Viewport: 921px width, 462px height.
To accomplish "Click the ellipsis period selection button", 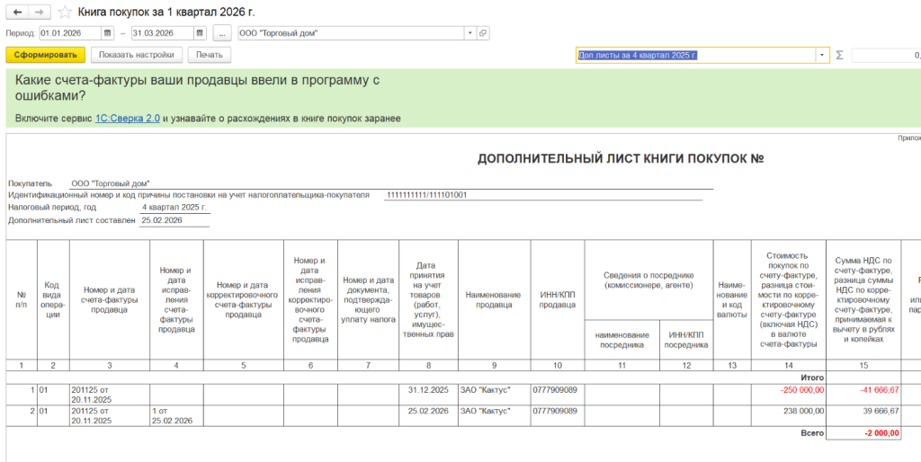I will 223,33.
